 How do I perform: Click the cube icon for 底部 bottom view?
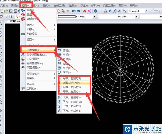(59, 72)
